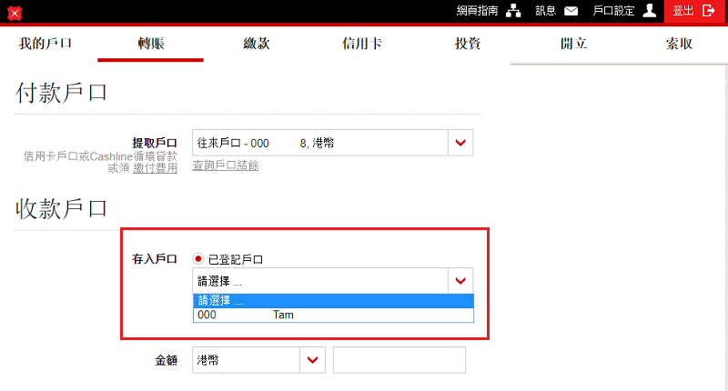Viewport: 728px width, 391px height.
Task: Open messages via the envelope icon
Action: click(x=571, y=11)
